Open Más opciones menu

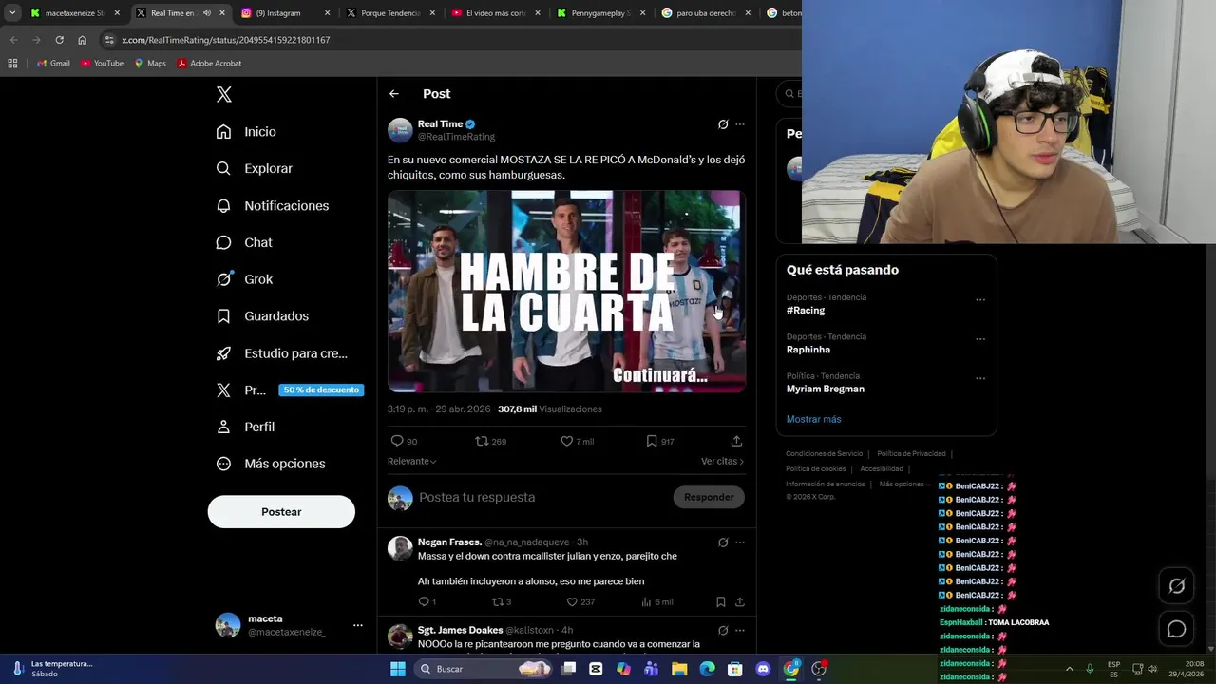tap(271, 464)
